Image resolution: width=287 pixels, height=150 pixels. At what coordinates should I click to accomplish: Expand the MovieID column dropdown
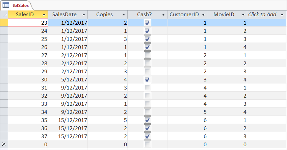tap(243, 15)
